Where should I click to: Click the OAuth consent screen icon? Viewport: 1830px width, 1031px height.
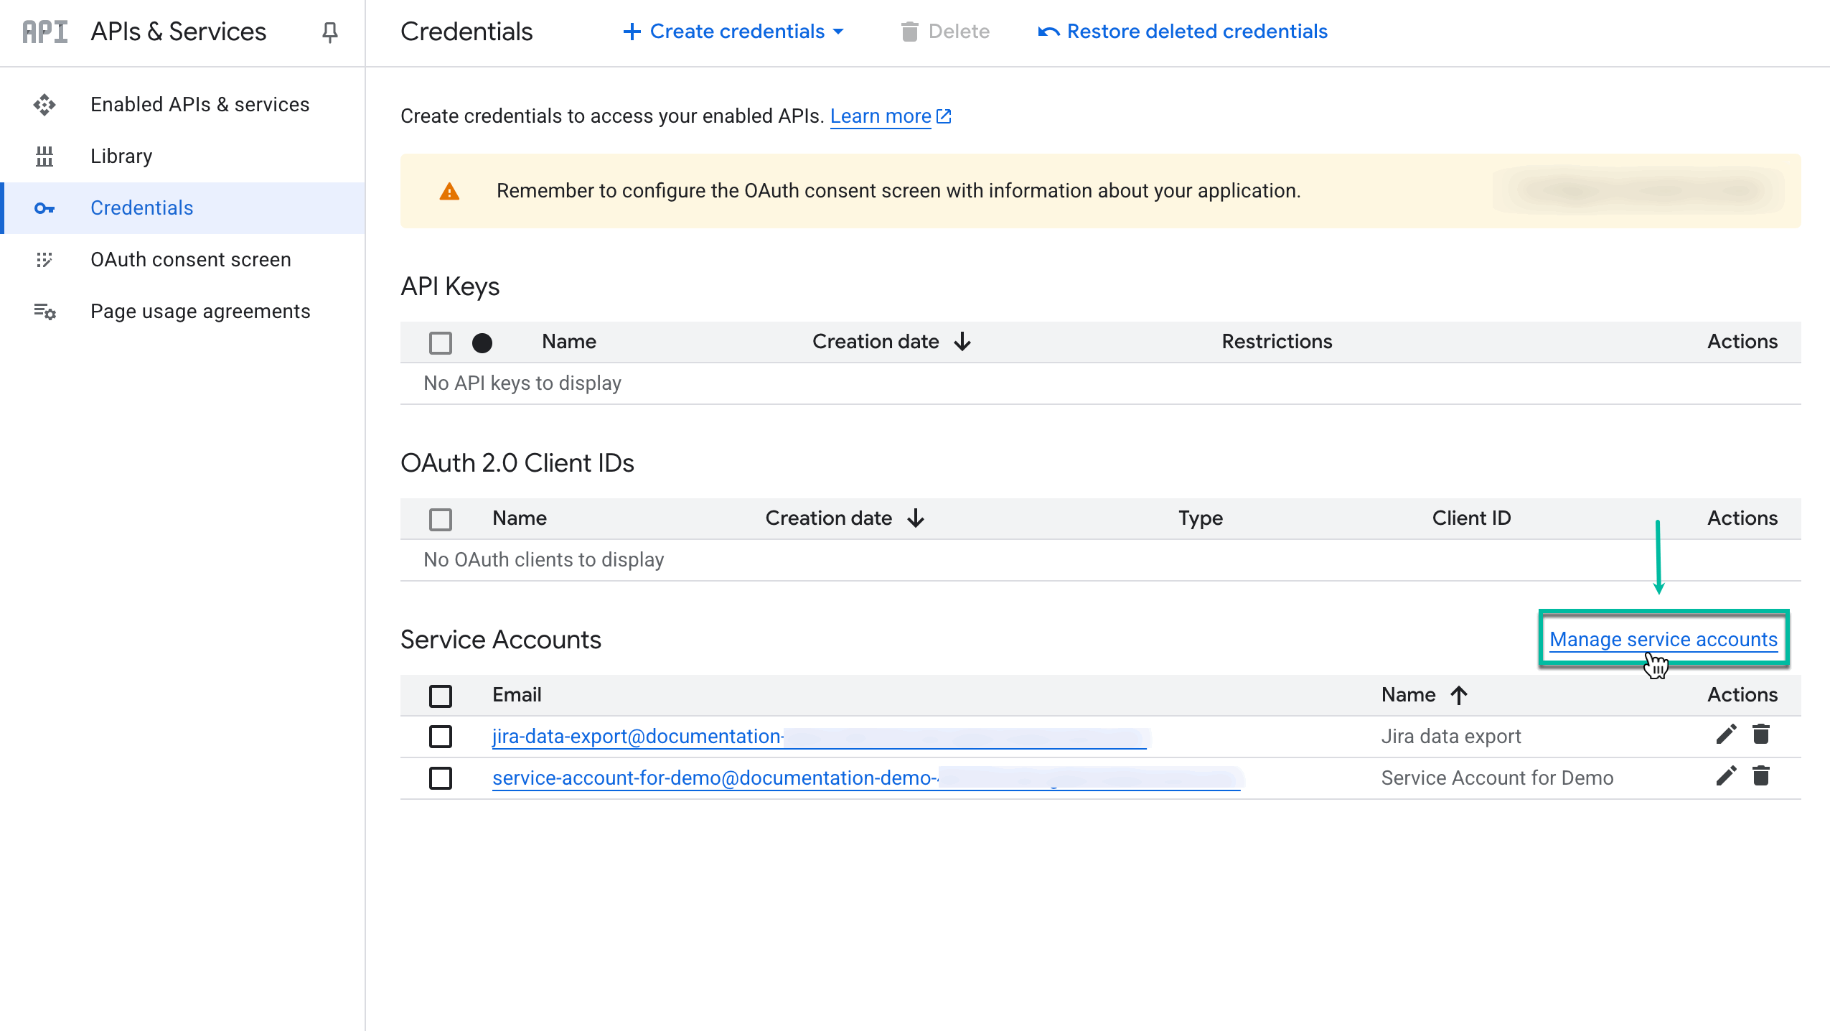tap(44, 260)
